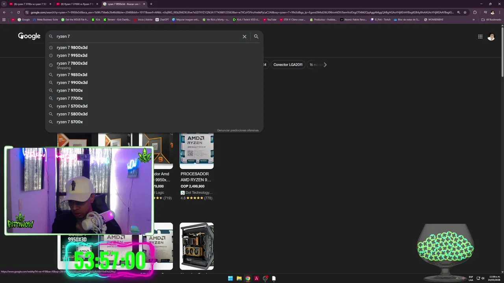Image resolution: width=504 pixels, height=283 pixels.
Task: Close the ryzen 7 5700x tab
Action: point(50,4)
